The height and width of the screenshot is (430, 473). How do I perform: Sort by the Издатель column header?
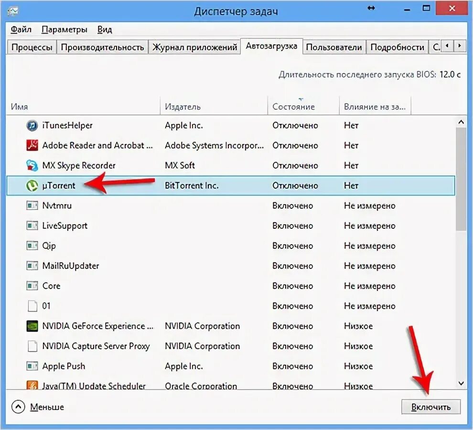(214, 106)
